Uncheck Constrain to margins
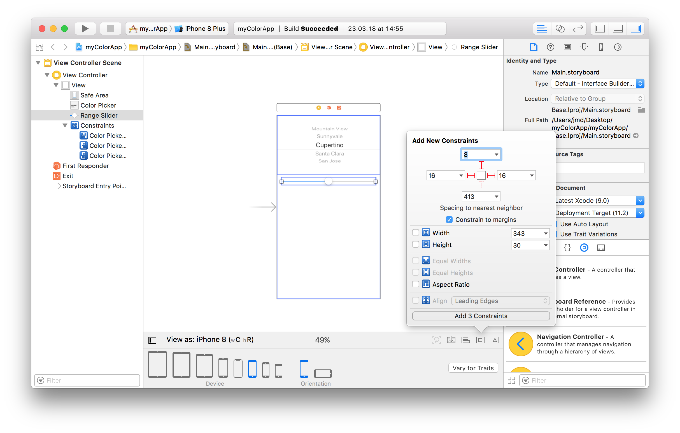Image resolution: width=680 pixels, height=433 pixels. (449, 220)
